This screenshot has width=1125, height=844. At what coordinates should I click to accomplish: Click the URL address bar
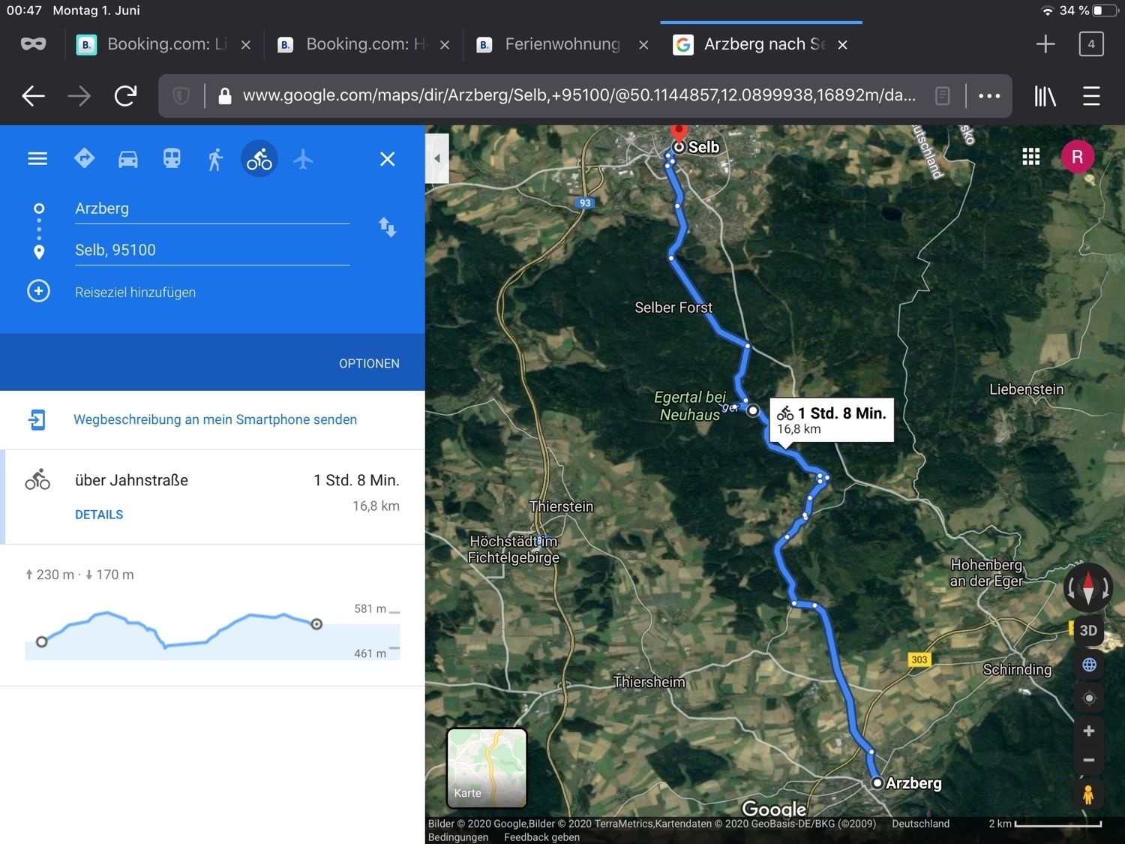[x=579, y=96]
